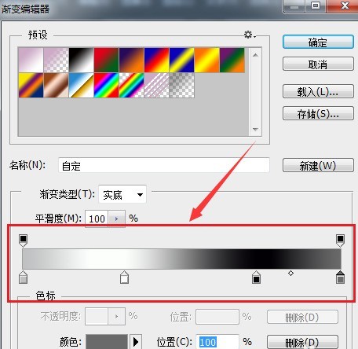Image resolution: width=358 pixels, height=349 pixels.
Task: Click the presets scrollbar down arrow
Action: 255,130
